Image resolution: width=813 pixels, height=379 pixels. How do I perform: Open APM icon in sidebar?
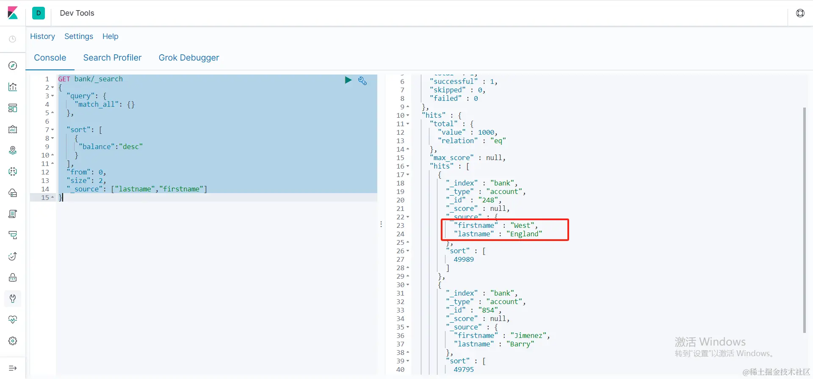click(x=13, y=235)
